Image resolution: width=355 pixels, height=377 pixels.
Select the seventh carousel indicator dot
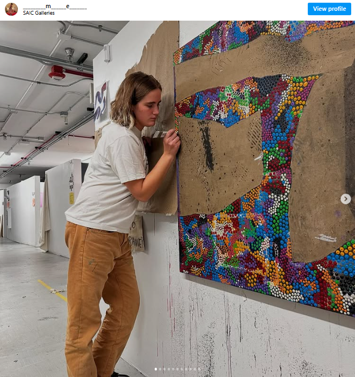182,369
